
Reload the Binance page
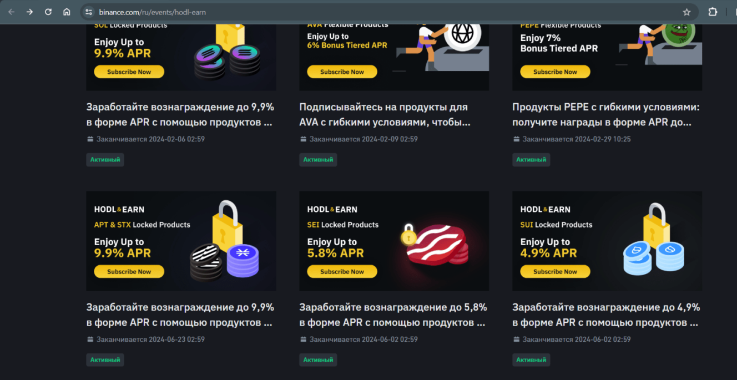click(48, 12)
